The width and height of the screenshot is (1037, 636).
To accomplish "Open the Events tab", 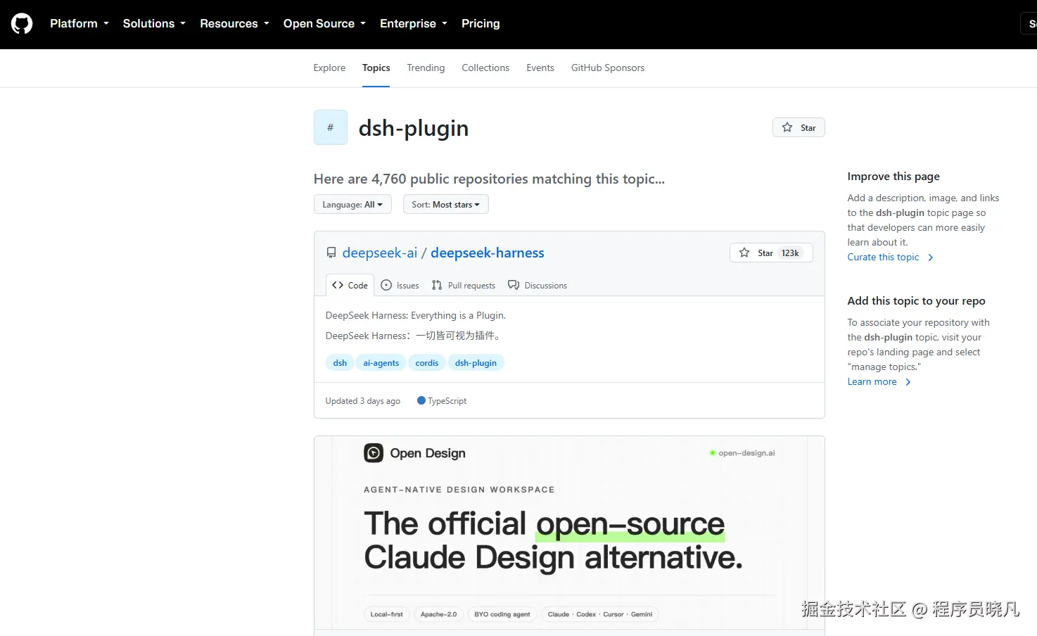I will [540, 68].
